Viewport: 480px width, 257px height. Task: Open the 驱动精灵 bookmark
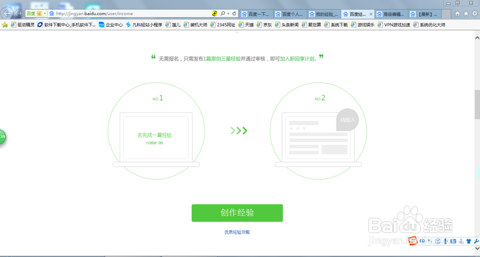point(23,25)
